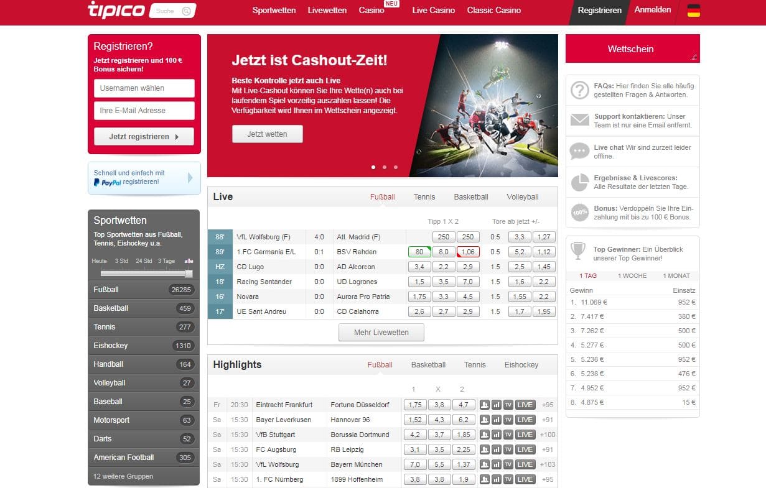Image resolution: width=766 pixels, height=488 pixels.
Task: Open statistics bar icon for 1. FC Nürnberg match
Action: pyautogui.click(x=497, y=479)
